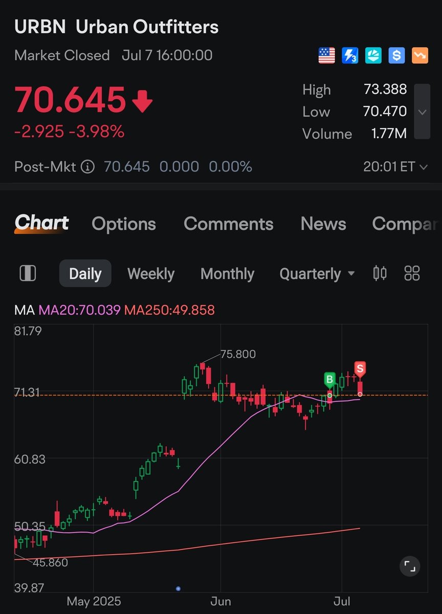This screenshot has width=442, height=614.
Task: Tap the 75.800 high price label on chart
Action: [x=238, y=354]
